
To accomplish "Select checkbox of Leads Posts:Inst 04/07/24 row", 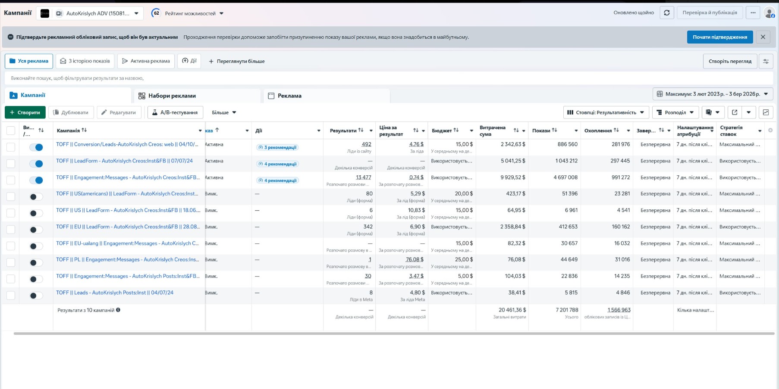I will click(x=11, y=296).
